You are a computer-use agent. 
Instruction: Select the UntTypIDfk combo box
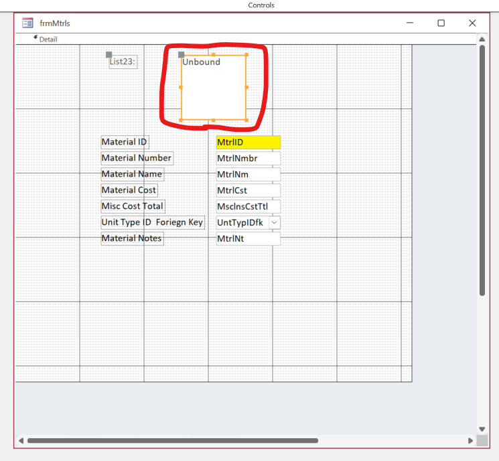pos(248,222)
